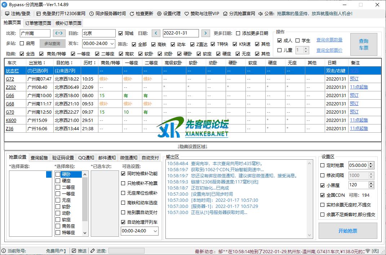The height and width of the screenshot is (255, 386).
Task: Enable the 定时抢票 timed grab checkbox
Action: [323, 165]
